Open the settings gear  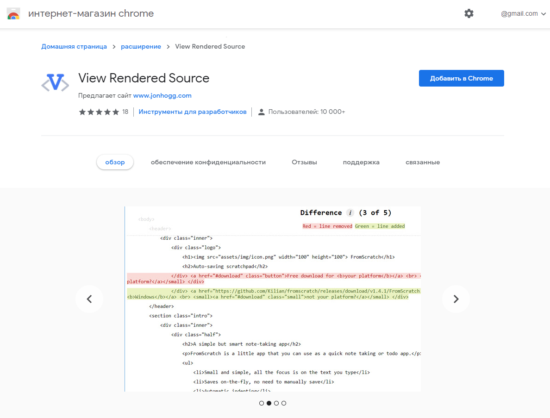click(x=469, y=13)
